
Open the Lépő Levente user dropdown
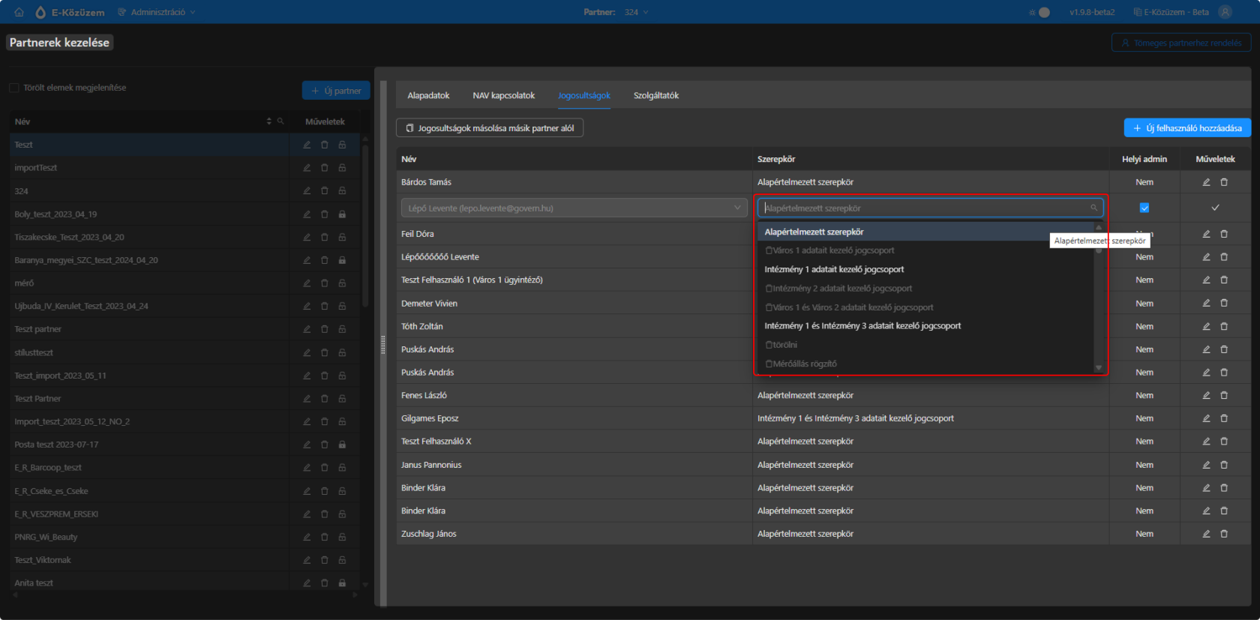(574, 208)
